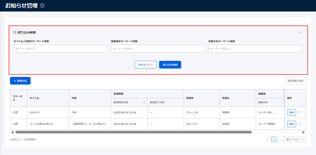Click the magnifier icon in the filter header
The width and height of the screenshot is (316, 155).
(15, 32)
